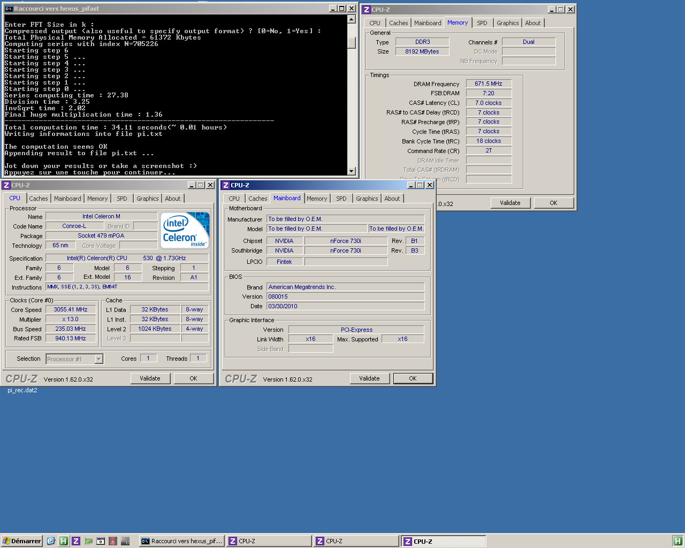Open the Graphics tab in the CPU window
Screen dimensions: 685x548
[x=147, y=199]
